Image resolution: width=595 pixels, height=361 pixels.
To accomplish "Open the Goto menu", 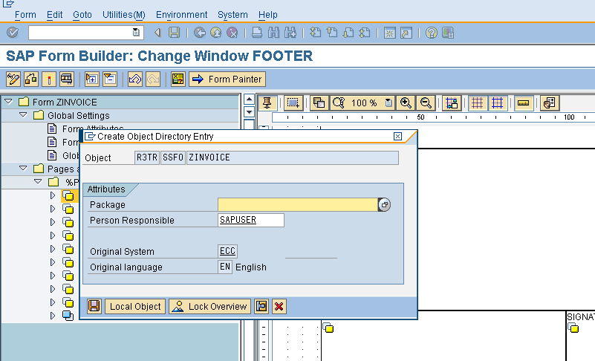I will [x=82, y=15].
